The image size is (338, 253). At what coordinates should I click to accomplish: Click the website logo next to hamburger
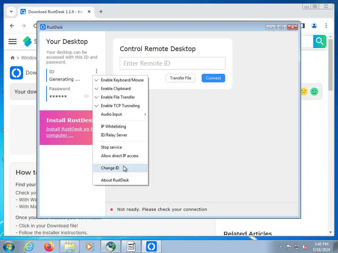pyautogui.click(x=27, y=41)
